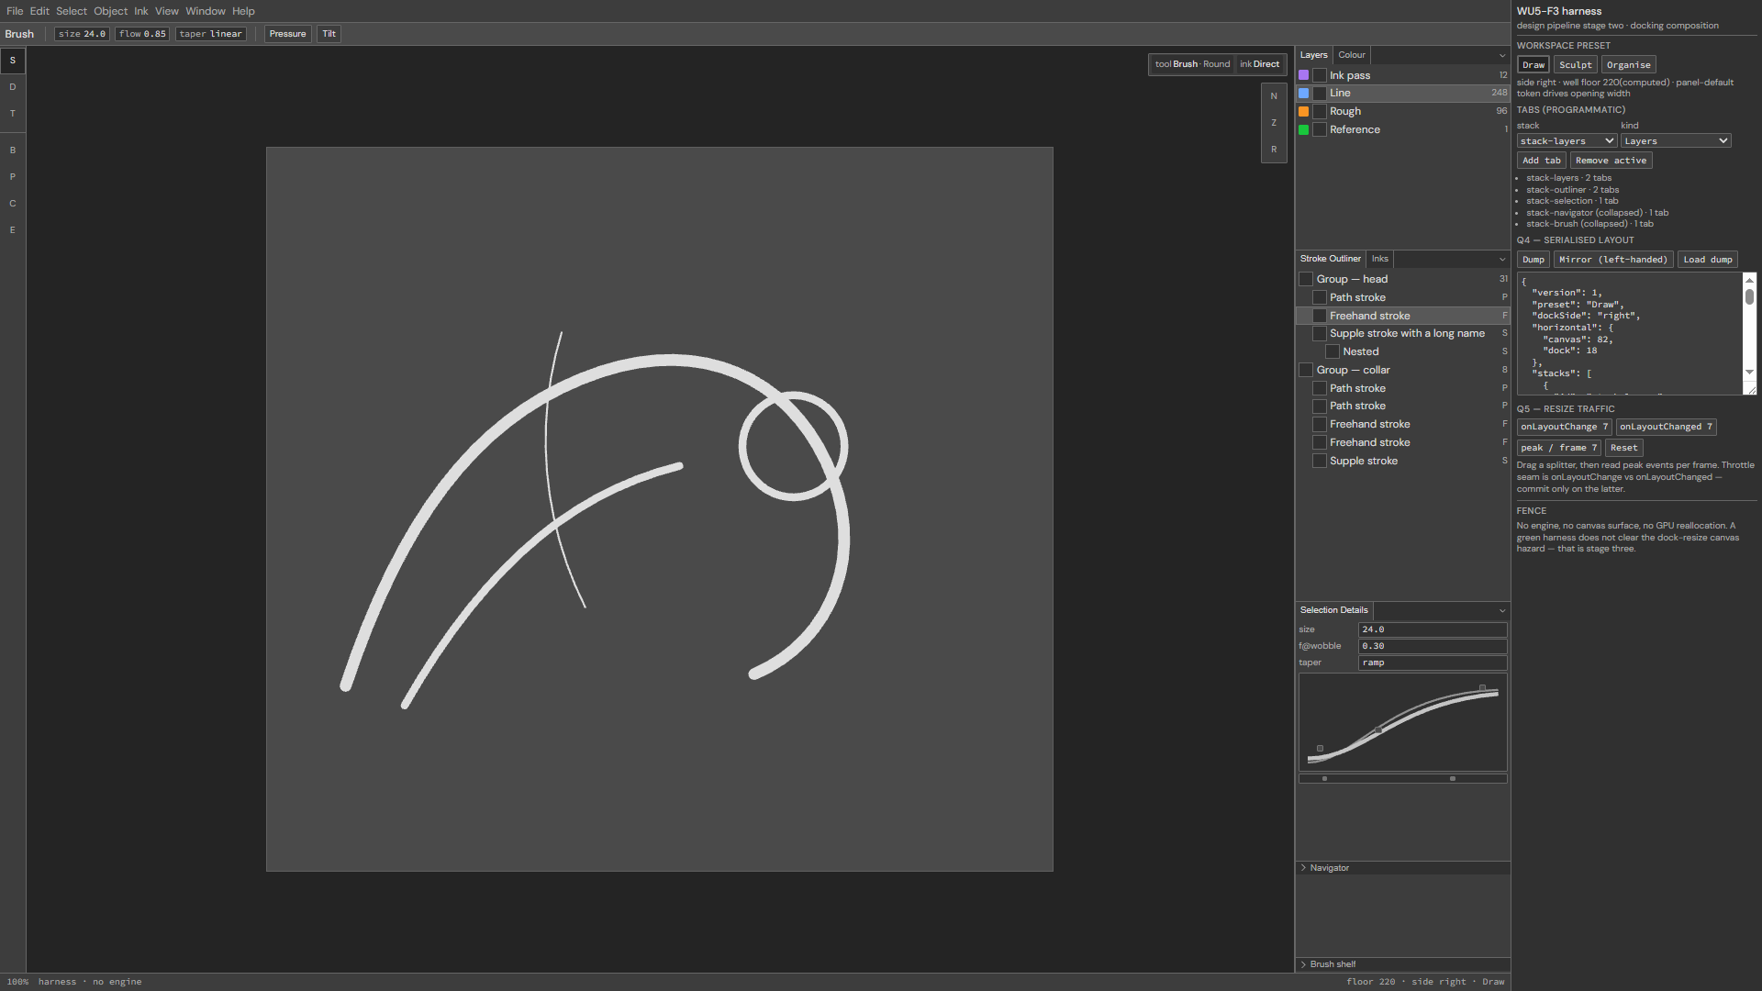Viewport: 1762px width, 991px height.
Task: Open the Selection Details panel options chevron
Action: tap(1502, 610)
